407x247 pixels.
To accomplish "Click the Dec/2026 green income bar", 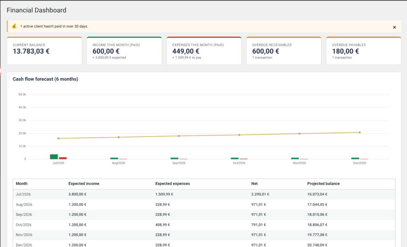I will pyautogui.click(x=355, y=158).
